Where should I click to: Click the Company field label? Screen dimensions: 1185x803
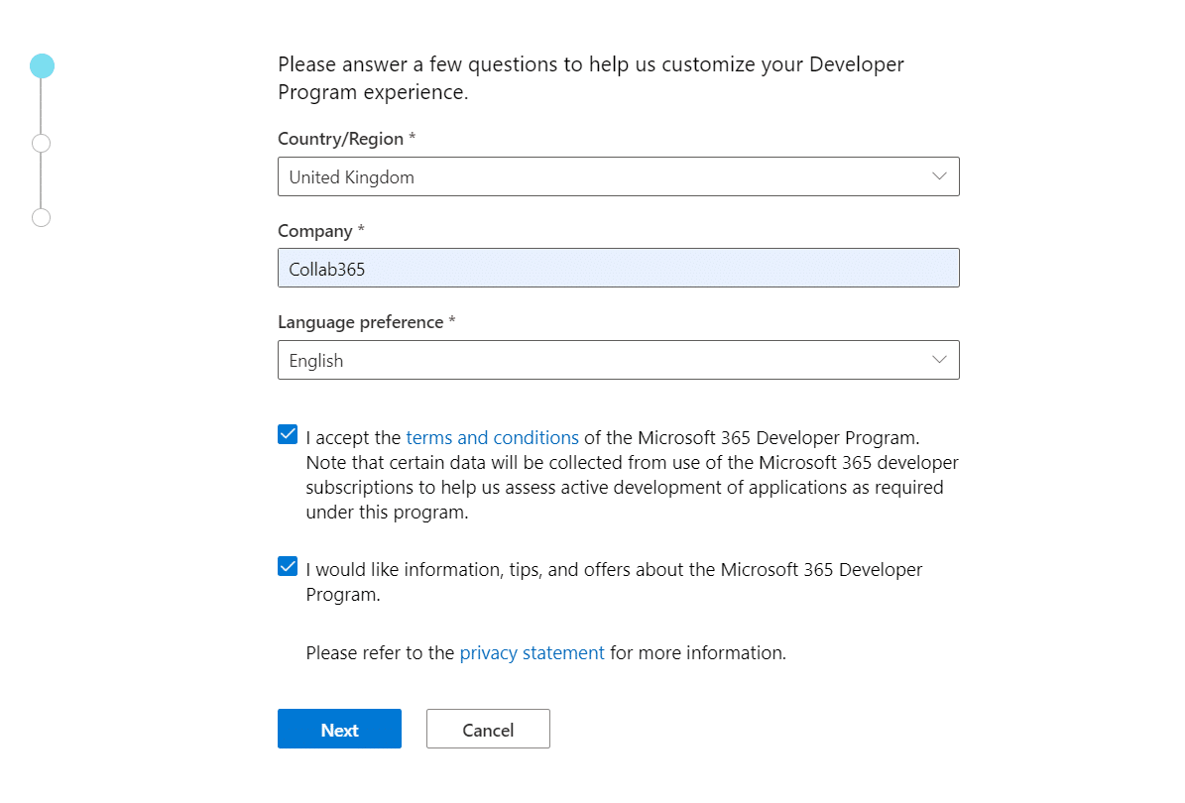321,231
